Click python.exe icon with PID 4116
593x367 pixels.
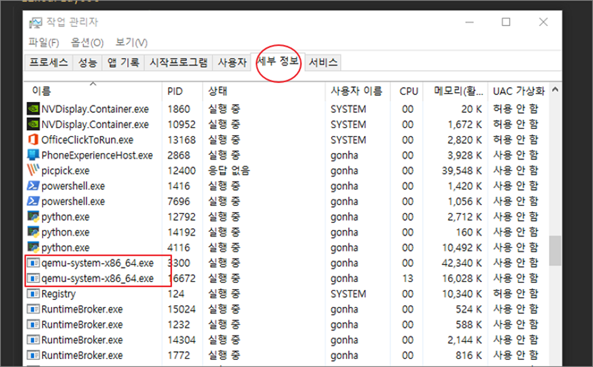33,248
